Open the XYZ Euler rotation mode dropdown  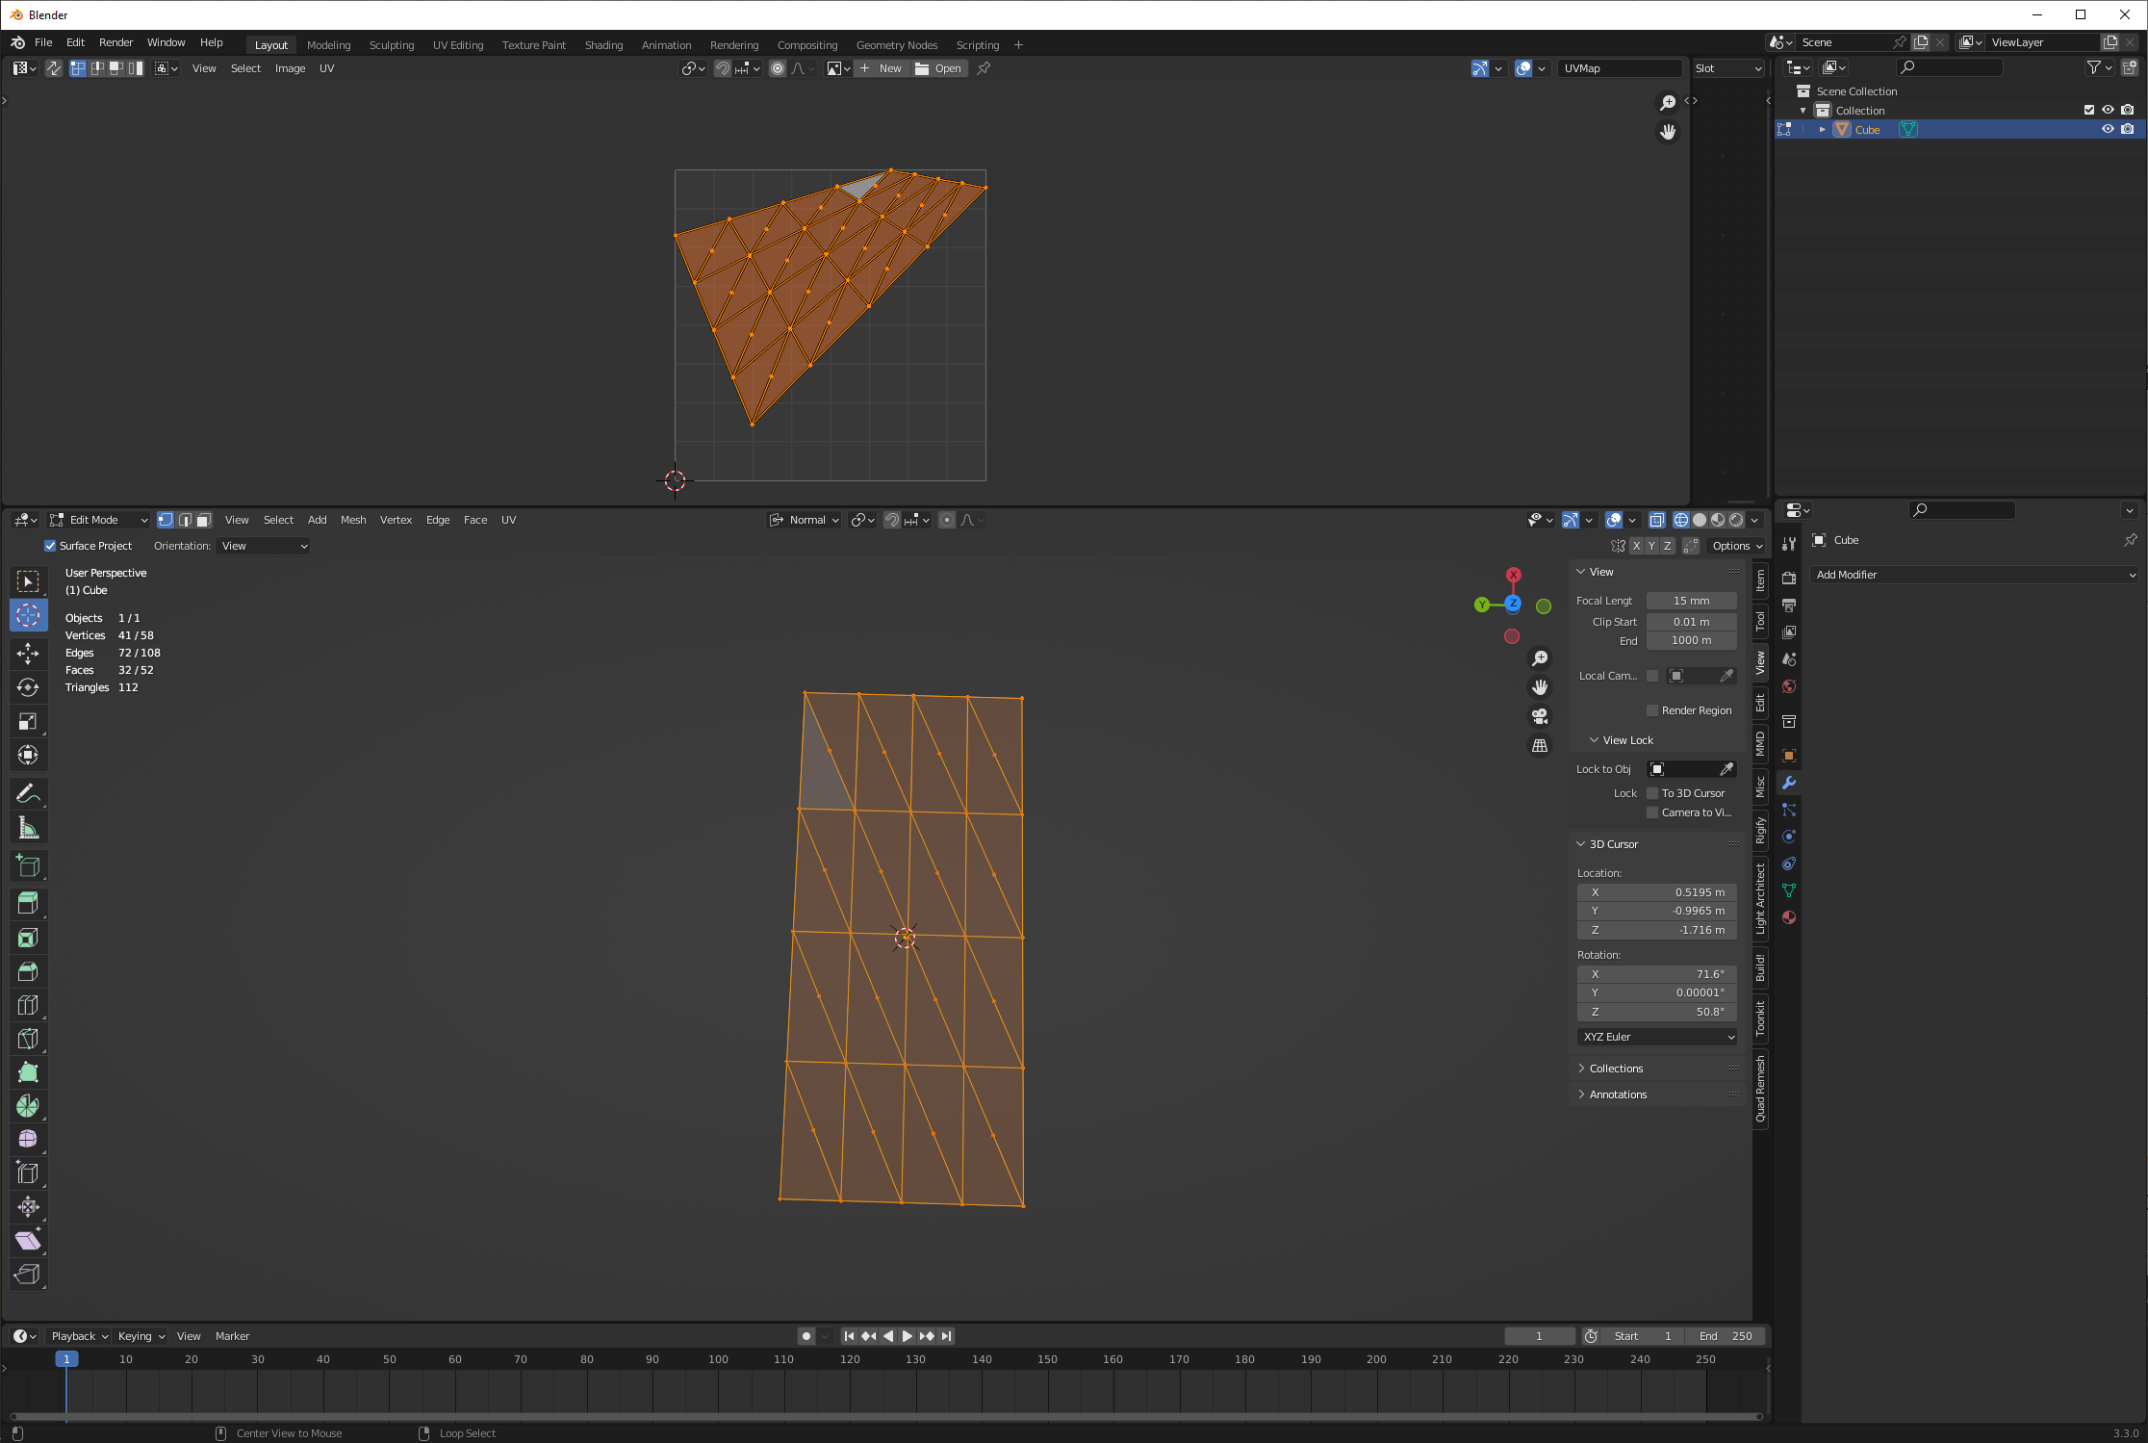(x=1657, y=1037)
